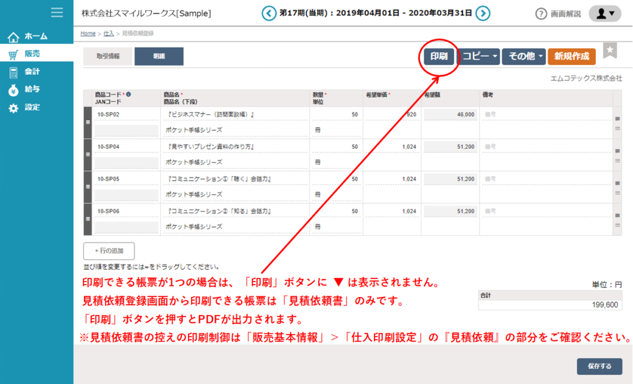Click the star bookmark ribbon icon
Viewport: 633px width, 384px height.
(610, 52)
